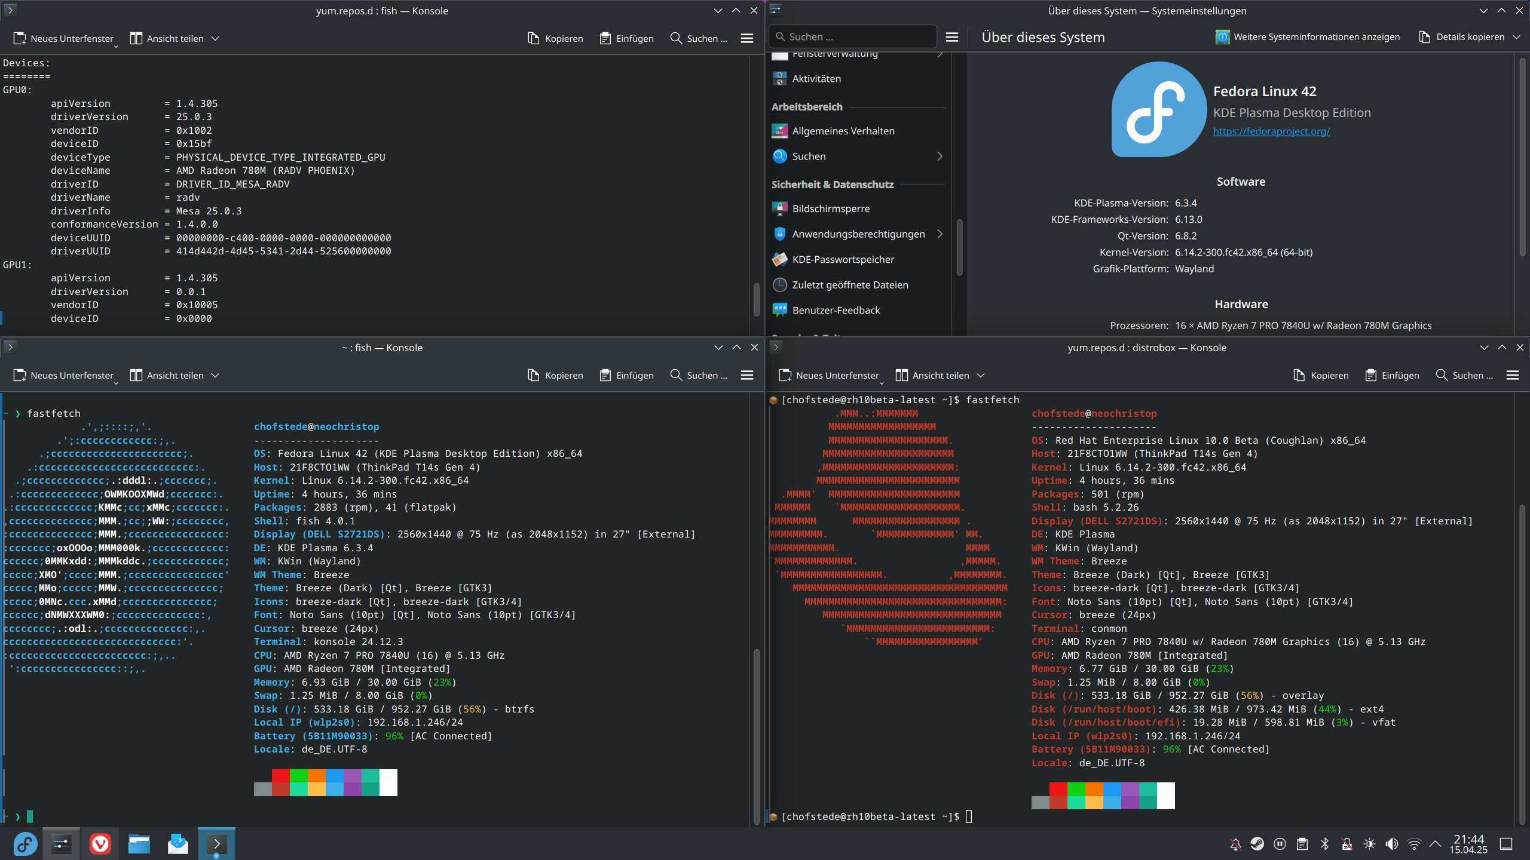Image resolution: width=1530 pixels, height=860 pixels.
Task: Click Weitere Systeminformationen anzeigen button
Action: pos(1308,37)
